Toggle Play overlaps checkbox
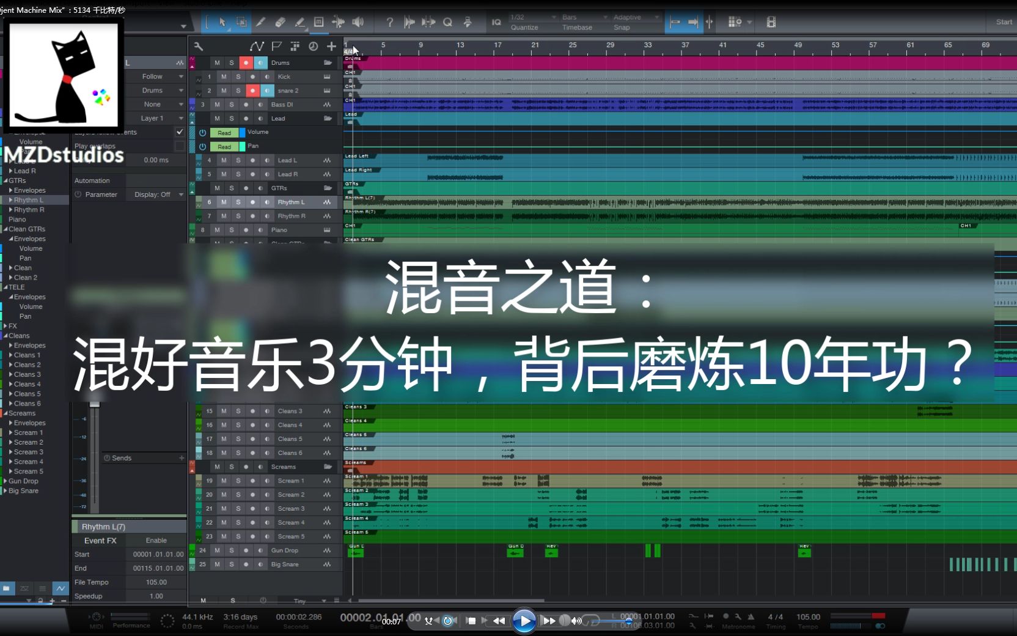This screenshot has height=636, width=1017. tap(180, 146)
